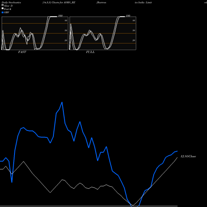
Task: Select the 'OBV' legend label
Action: [x=7, y=12]
